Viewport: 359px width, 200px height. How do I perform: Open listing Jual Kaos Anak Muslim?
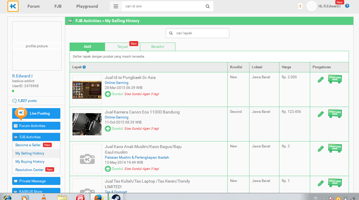pyautogui.click(x=143, y=149)
